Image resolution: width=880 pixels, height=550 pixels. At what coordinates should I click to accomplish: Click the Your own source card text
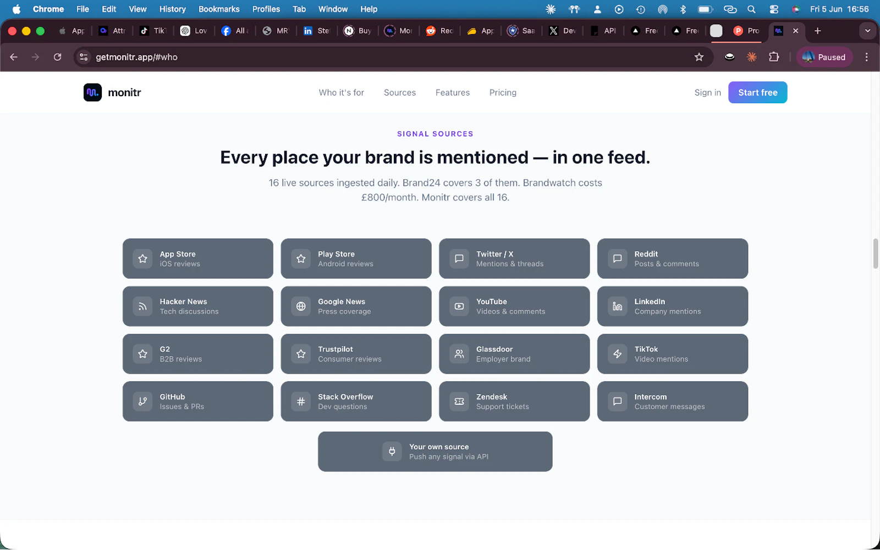click(x=449, y=452)
